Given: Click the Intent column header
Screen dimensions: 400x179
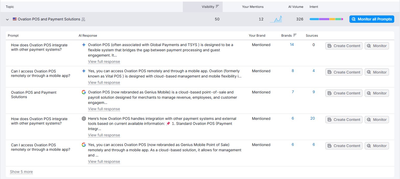Looking at the screenshot, I should coord(314,7).
